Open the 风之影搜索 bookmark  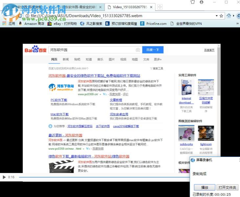click(91, 24)
